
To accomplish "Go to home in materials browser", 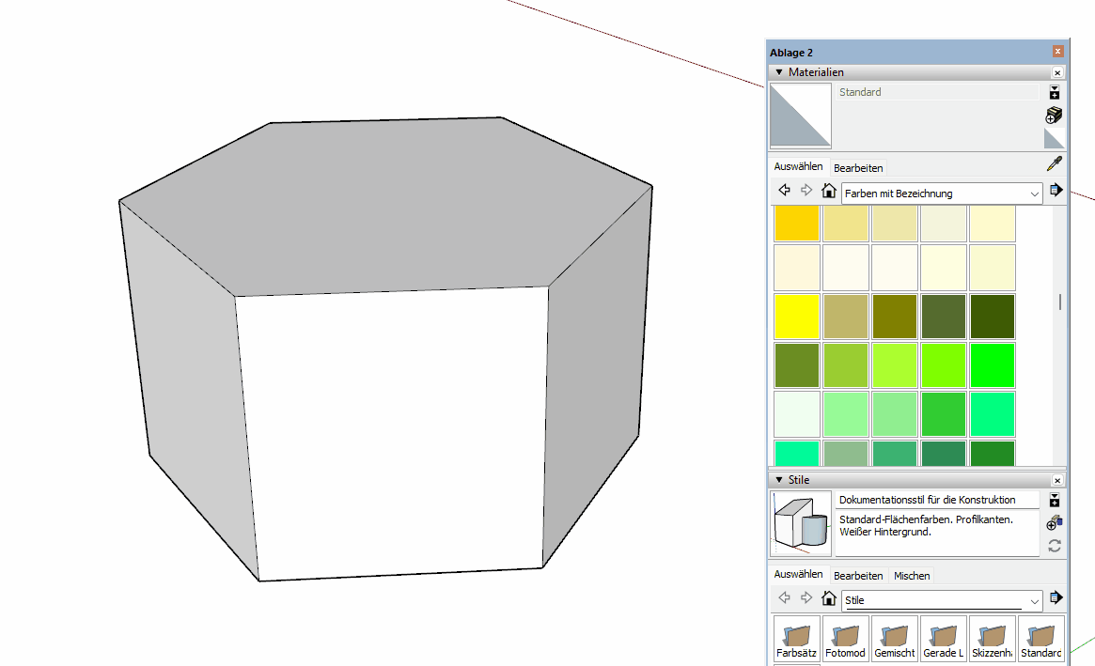I will [x=828, y=191].
